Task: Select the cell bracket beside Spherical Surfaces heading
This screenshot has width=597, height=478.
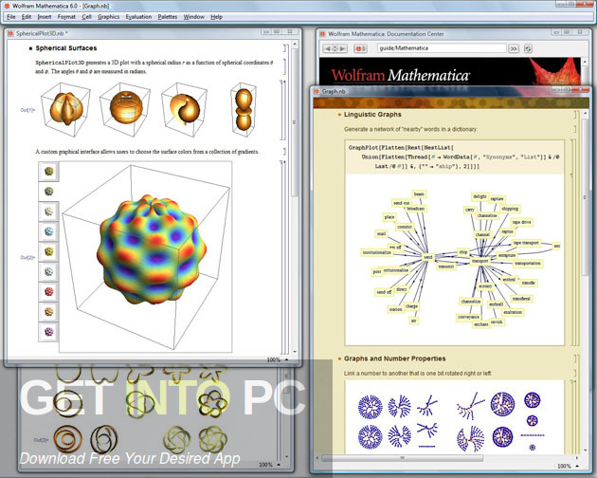Action: 285,48
